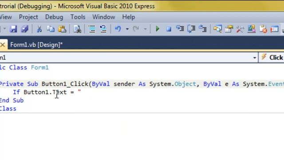The image size is (284, 160).
Task: Stop debugging with the square icon
Action: click(x=169, y=29)
